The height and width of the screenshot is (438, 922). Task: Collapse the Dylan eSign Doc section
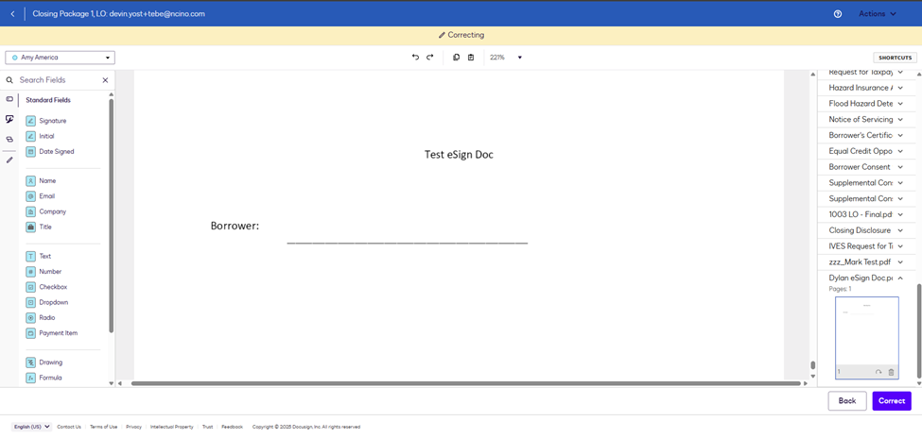900,278
